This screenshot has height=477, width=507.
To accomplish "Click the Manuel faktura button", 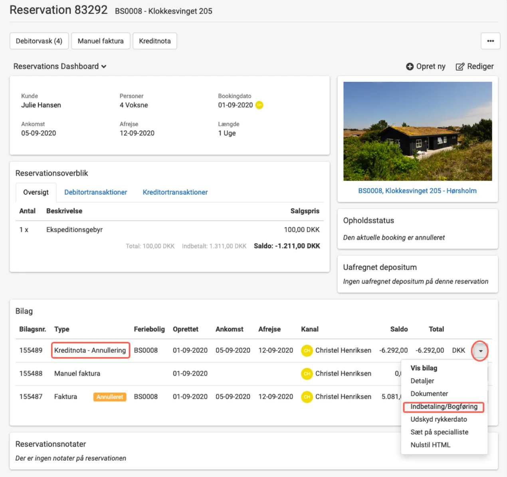I will click(x=101, y=41).
